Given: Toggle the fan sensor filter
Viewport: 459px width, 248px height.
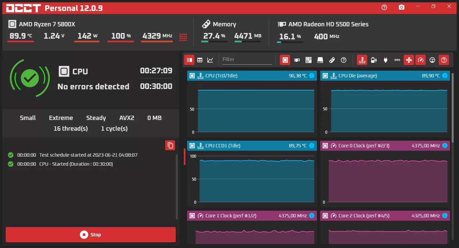Looking at the screenshot, I should [409, 60].
